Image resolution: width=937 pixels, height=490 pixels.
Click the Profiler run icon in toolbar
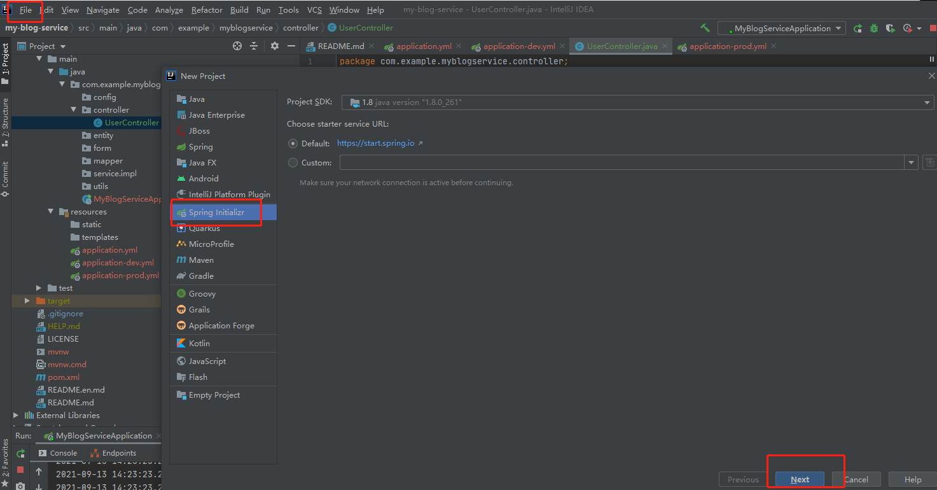[x=907, y=28]
